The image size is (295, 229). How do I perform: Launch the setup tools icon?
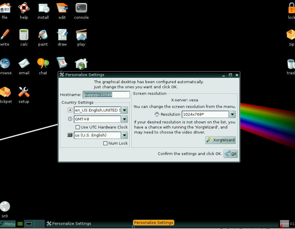24,92
